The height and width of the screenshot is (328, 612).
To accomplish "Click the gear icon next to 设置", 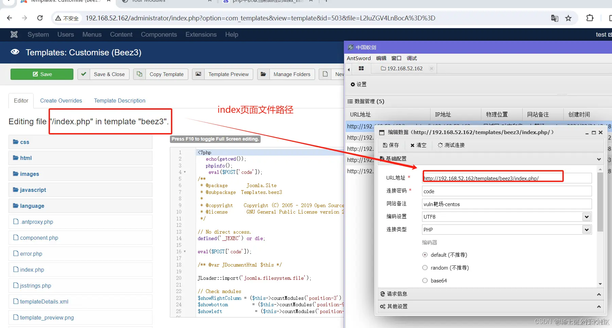I will pyautogui.click(x=353, y=84).
